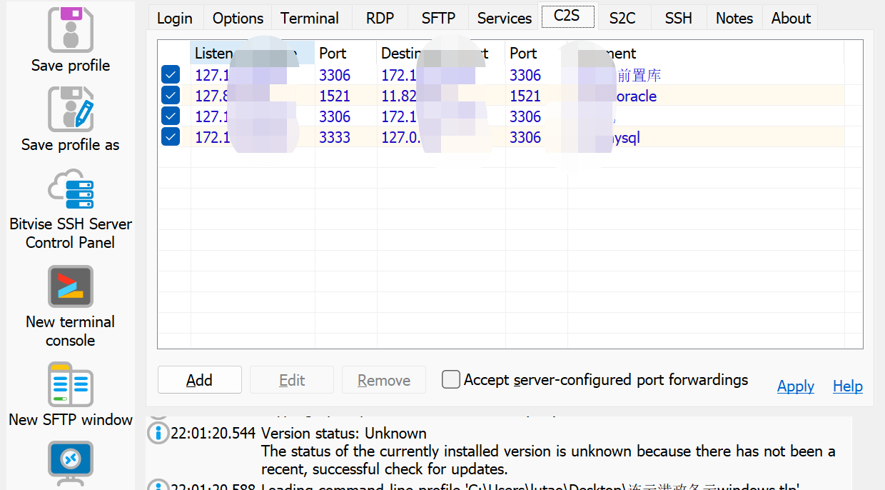Open Bitvise SSH Server Control Panel
Screen dimensions: 885x490
[70, 189]
